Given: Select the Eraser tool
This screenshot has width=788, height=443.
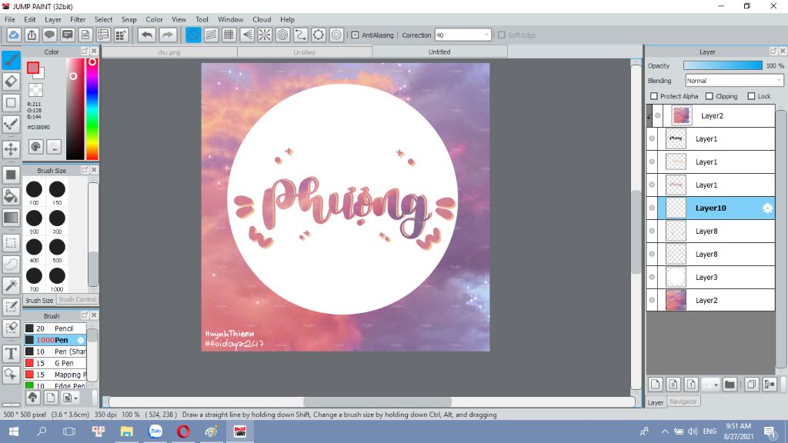Looking at the screenshot, I should click(11, 82).
